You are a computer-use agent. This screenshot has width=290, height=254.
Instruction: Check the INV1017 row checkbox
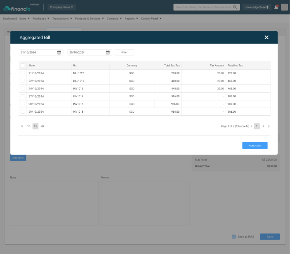point(23,96)
